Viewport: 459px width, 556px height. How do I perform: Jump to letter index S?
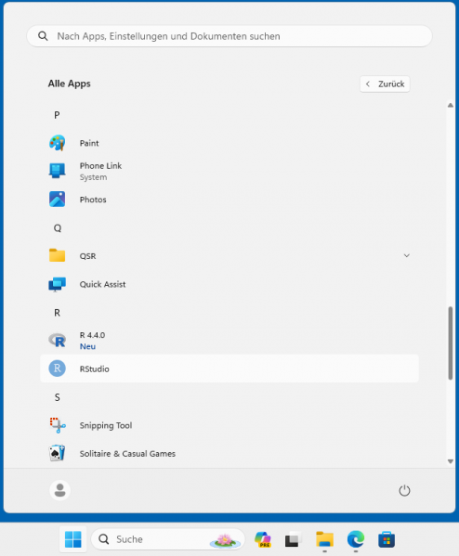pos(58,397)
